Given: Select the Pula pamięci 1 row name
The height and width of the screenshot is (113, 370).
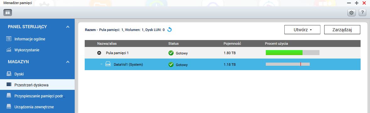Looking at the screenshot, I should (117, 53).
